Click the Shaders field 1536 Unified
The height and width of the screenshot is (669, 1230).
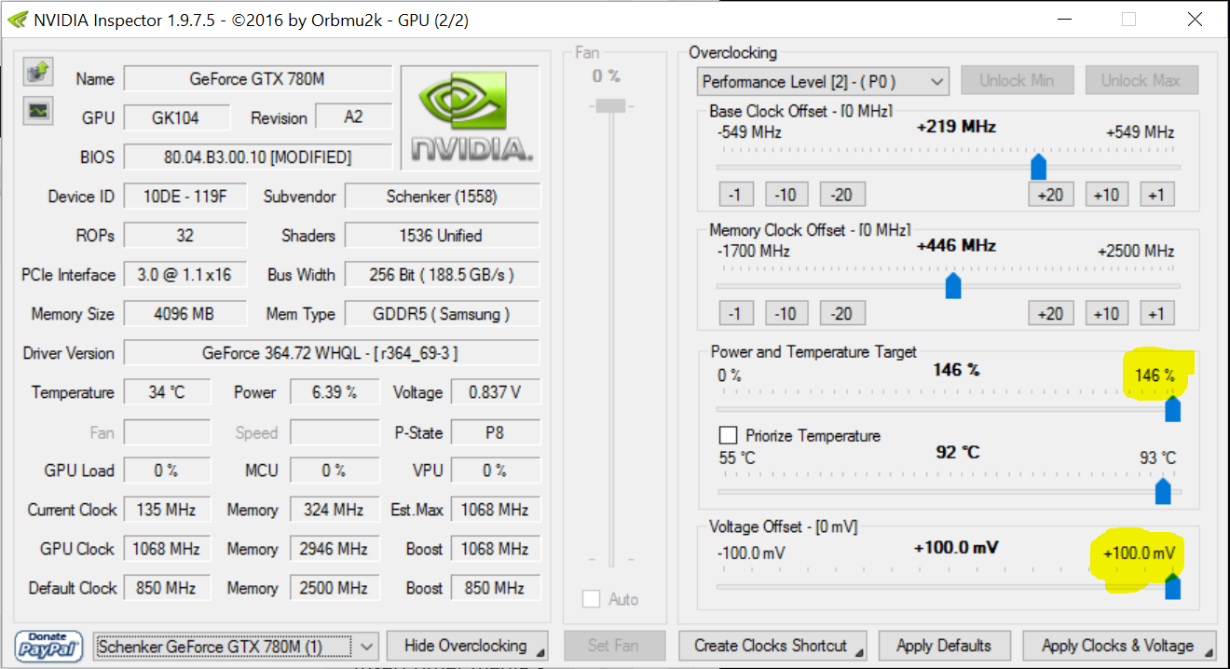click(442, 236)
